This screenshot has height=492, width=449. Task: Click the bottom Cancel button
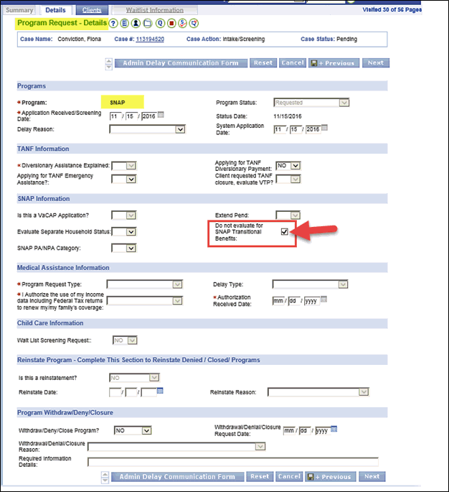click(x=289, y=477)
